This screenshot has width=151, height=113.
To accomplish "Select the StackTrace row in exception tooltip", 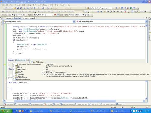I will click(x=21, y=74).
